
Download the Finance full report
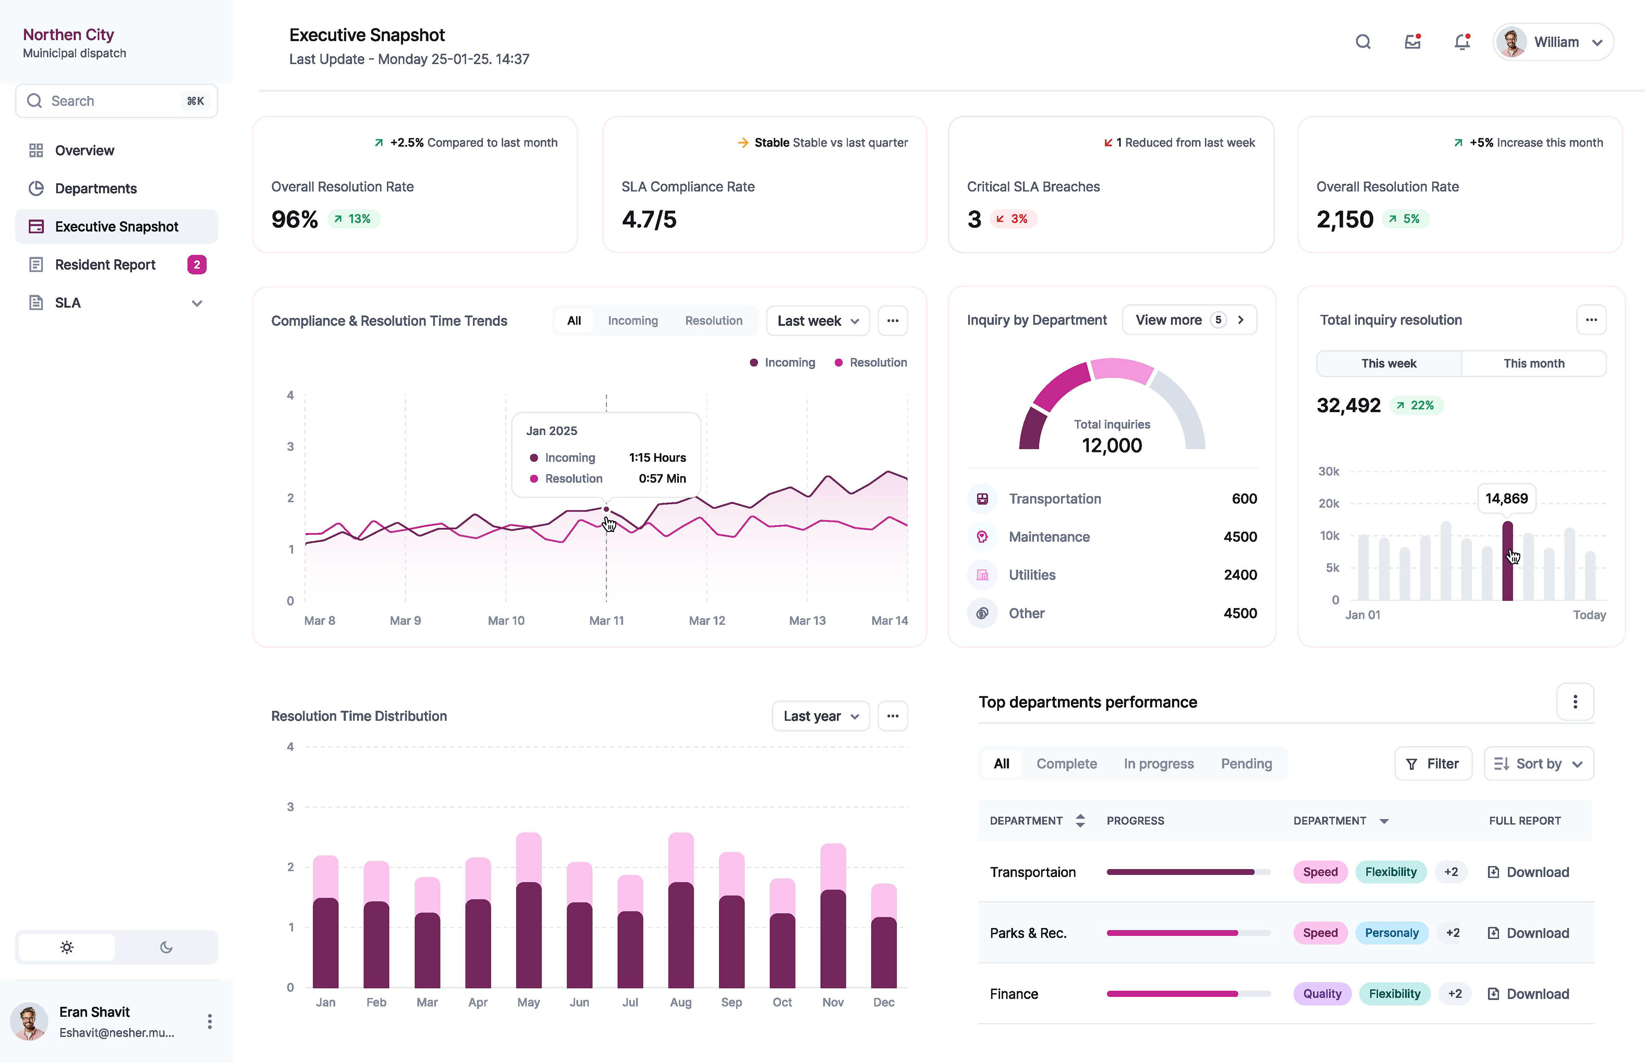[1528, 994]
